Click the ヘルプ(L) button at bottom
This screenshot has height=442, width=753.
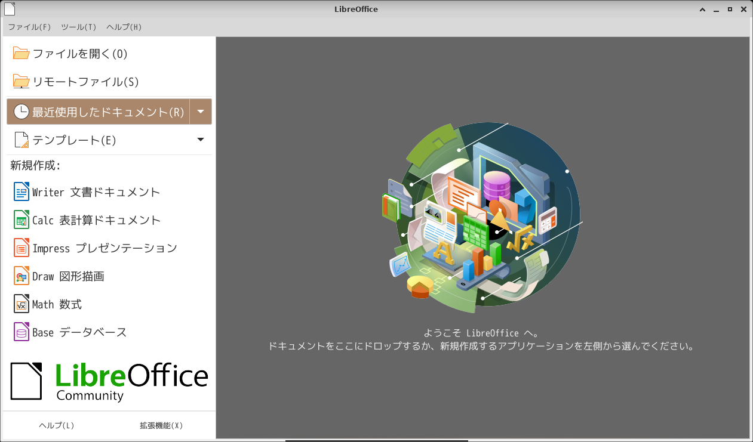click(x=57, y=425)
